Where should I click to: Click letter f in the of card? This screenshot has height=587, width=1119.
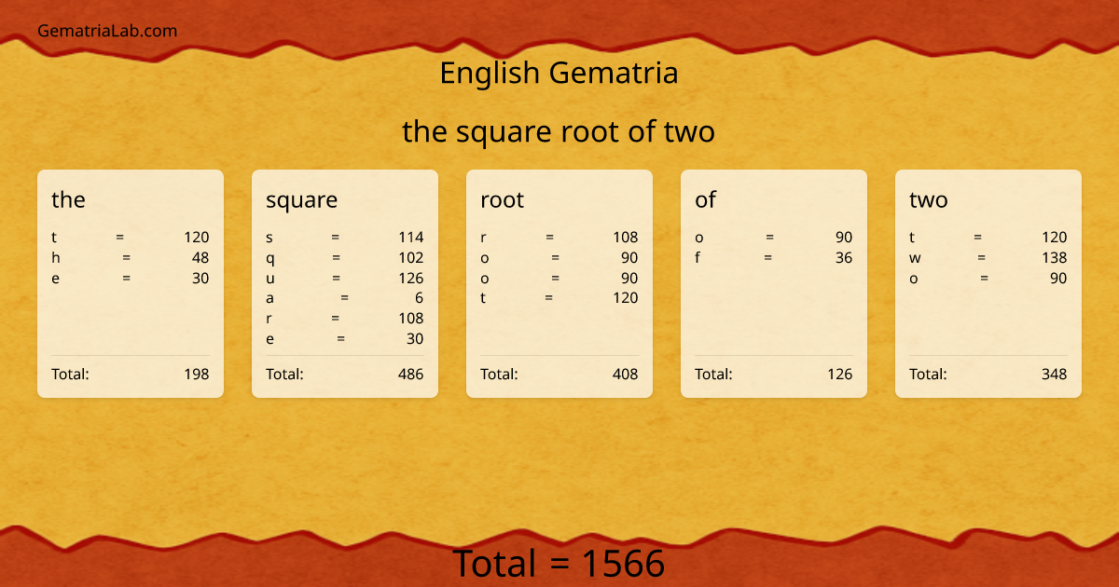tap(698, 258)
